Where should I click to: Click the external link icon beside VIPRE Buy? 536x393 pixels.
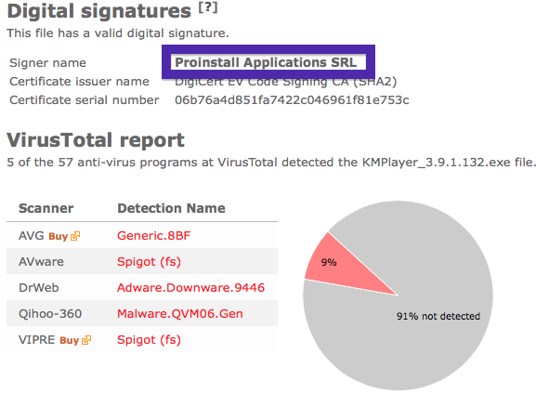coord(86,340)
